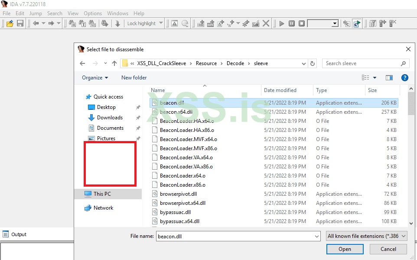The width and height of the screenshot is (417, 260).
Task: Click the string literals 's' toolbar icon
Action: [231, 23]
